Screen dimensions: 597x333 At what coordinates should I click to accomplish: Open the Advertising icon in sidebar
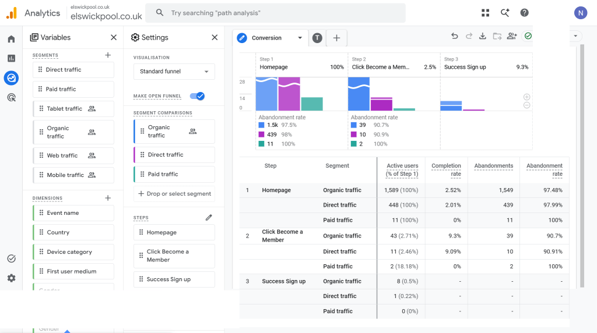pyautogui.click(x=12, y=98)
